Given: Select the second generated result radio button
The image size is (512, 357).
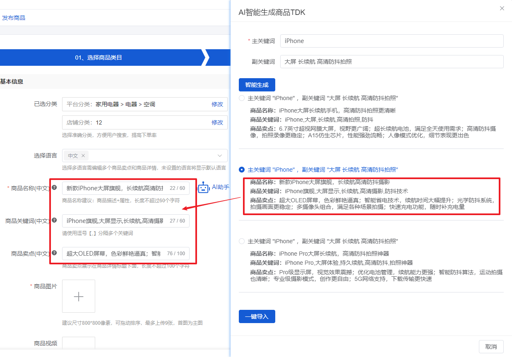Looking at the screenshot, I should click(242, 170).
